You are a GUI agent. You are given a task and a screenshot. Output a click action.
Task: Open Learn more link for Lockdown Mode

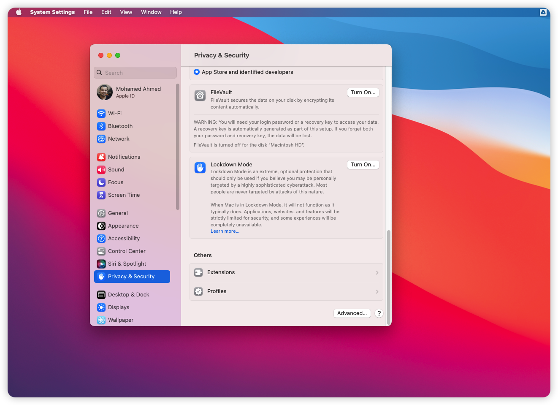coord(225,231)
